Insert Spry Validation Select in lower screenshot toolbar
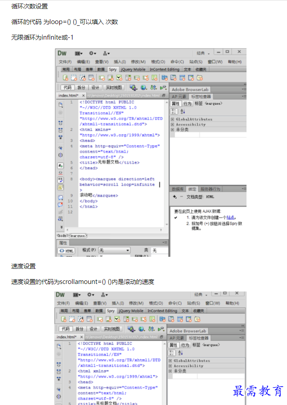This screenshot has width=287, height=405. [x=126, y=319]
